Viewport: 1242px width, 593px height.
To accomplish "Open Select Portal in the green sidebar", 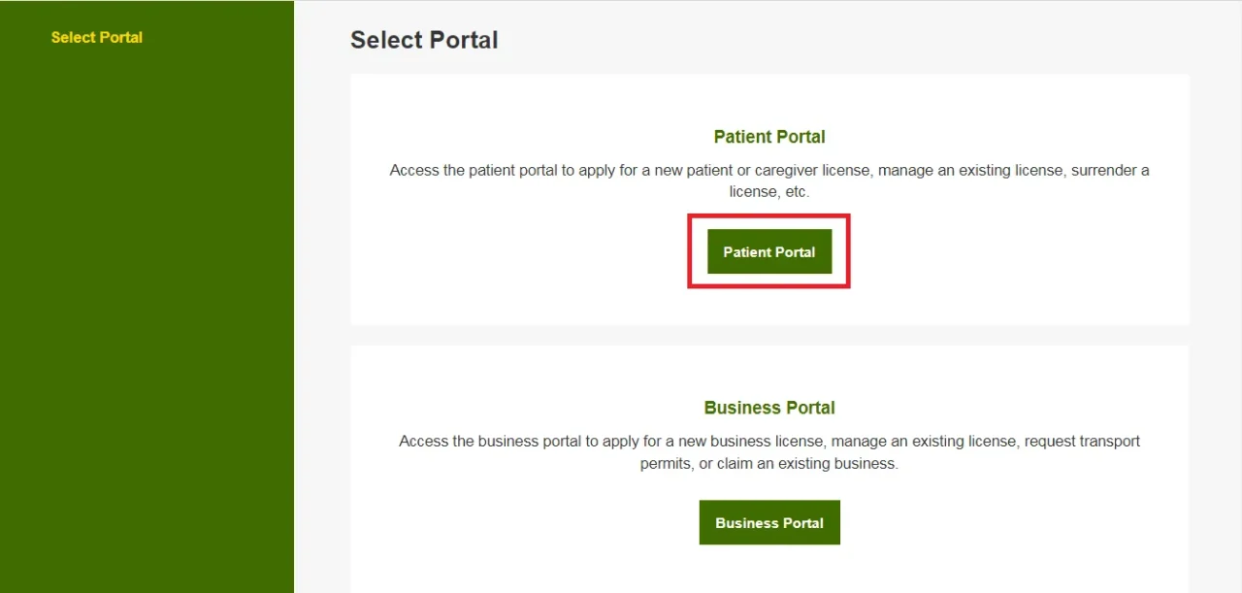I will (x=97, y=38).
